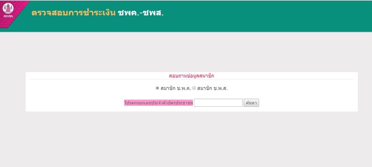Focus the citizen ID number input field

pos(218,103)
